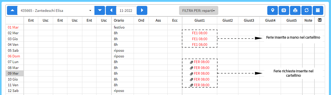Select next employee with down arrow
The image size is (331, 95).
tap(100, 11)
